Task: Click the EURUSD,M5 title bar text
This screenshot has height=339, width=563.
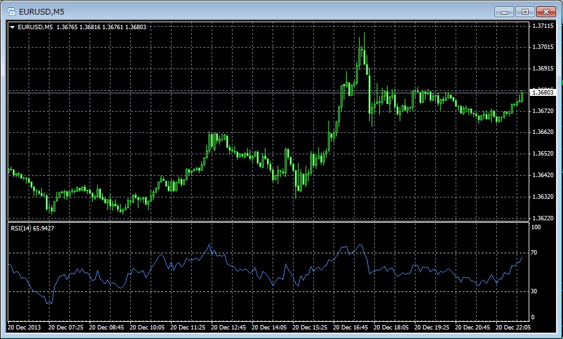Action: (x=41, y=11)
